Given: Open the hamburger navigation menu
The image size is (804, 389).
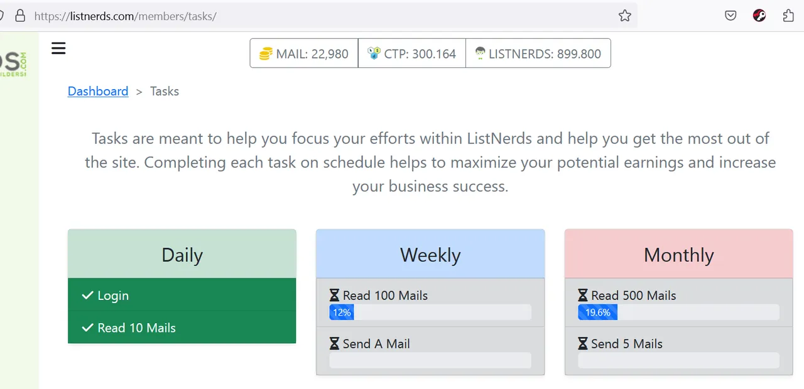Looking at the screenshot, I should [58, 48].
